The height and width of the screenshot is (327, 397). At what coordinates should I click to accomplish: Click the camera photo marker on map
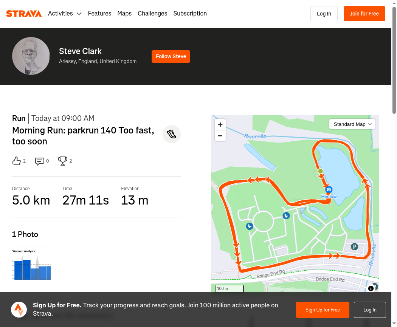point(329,189)
